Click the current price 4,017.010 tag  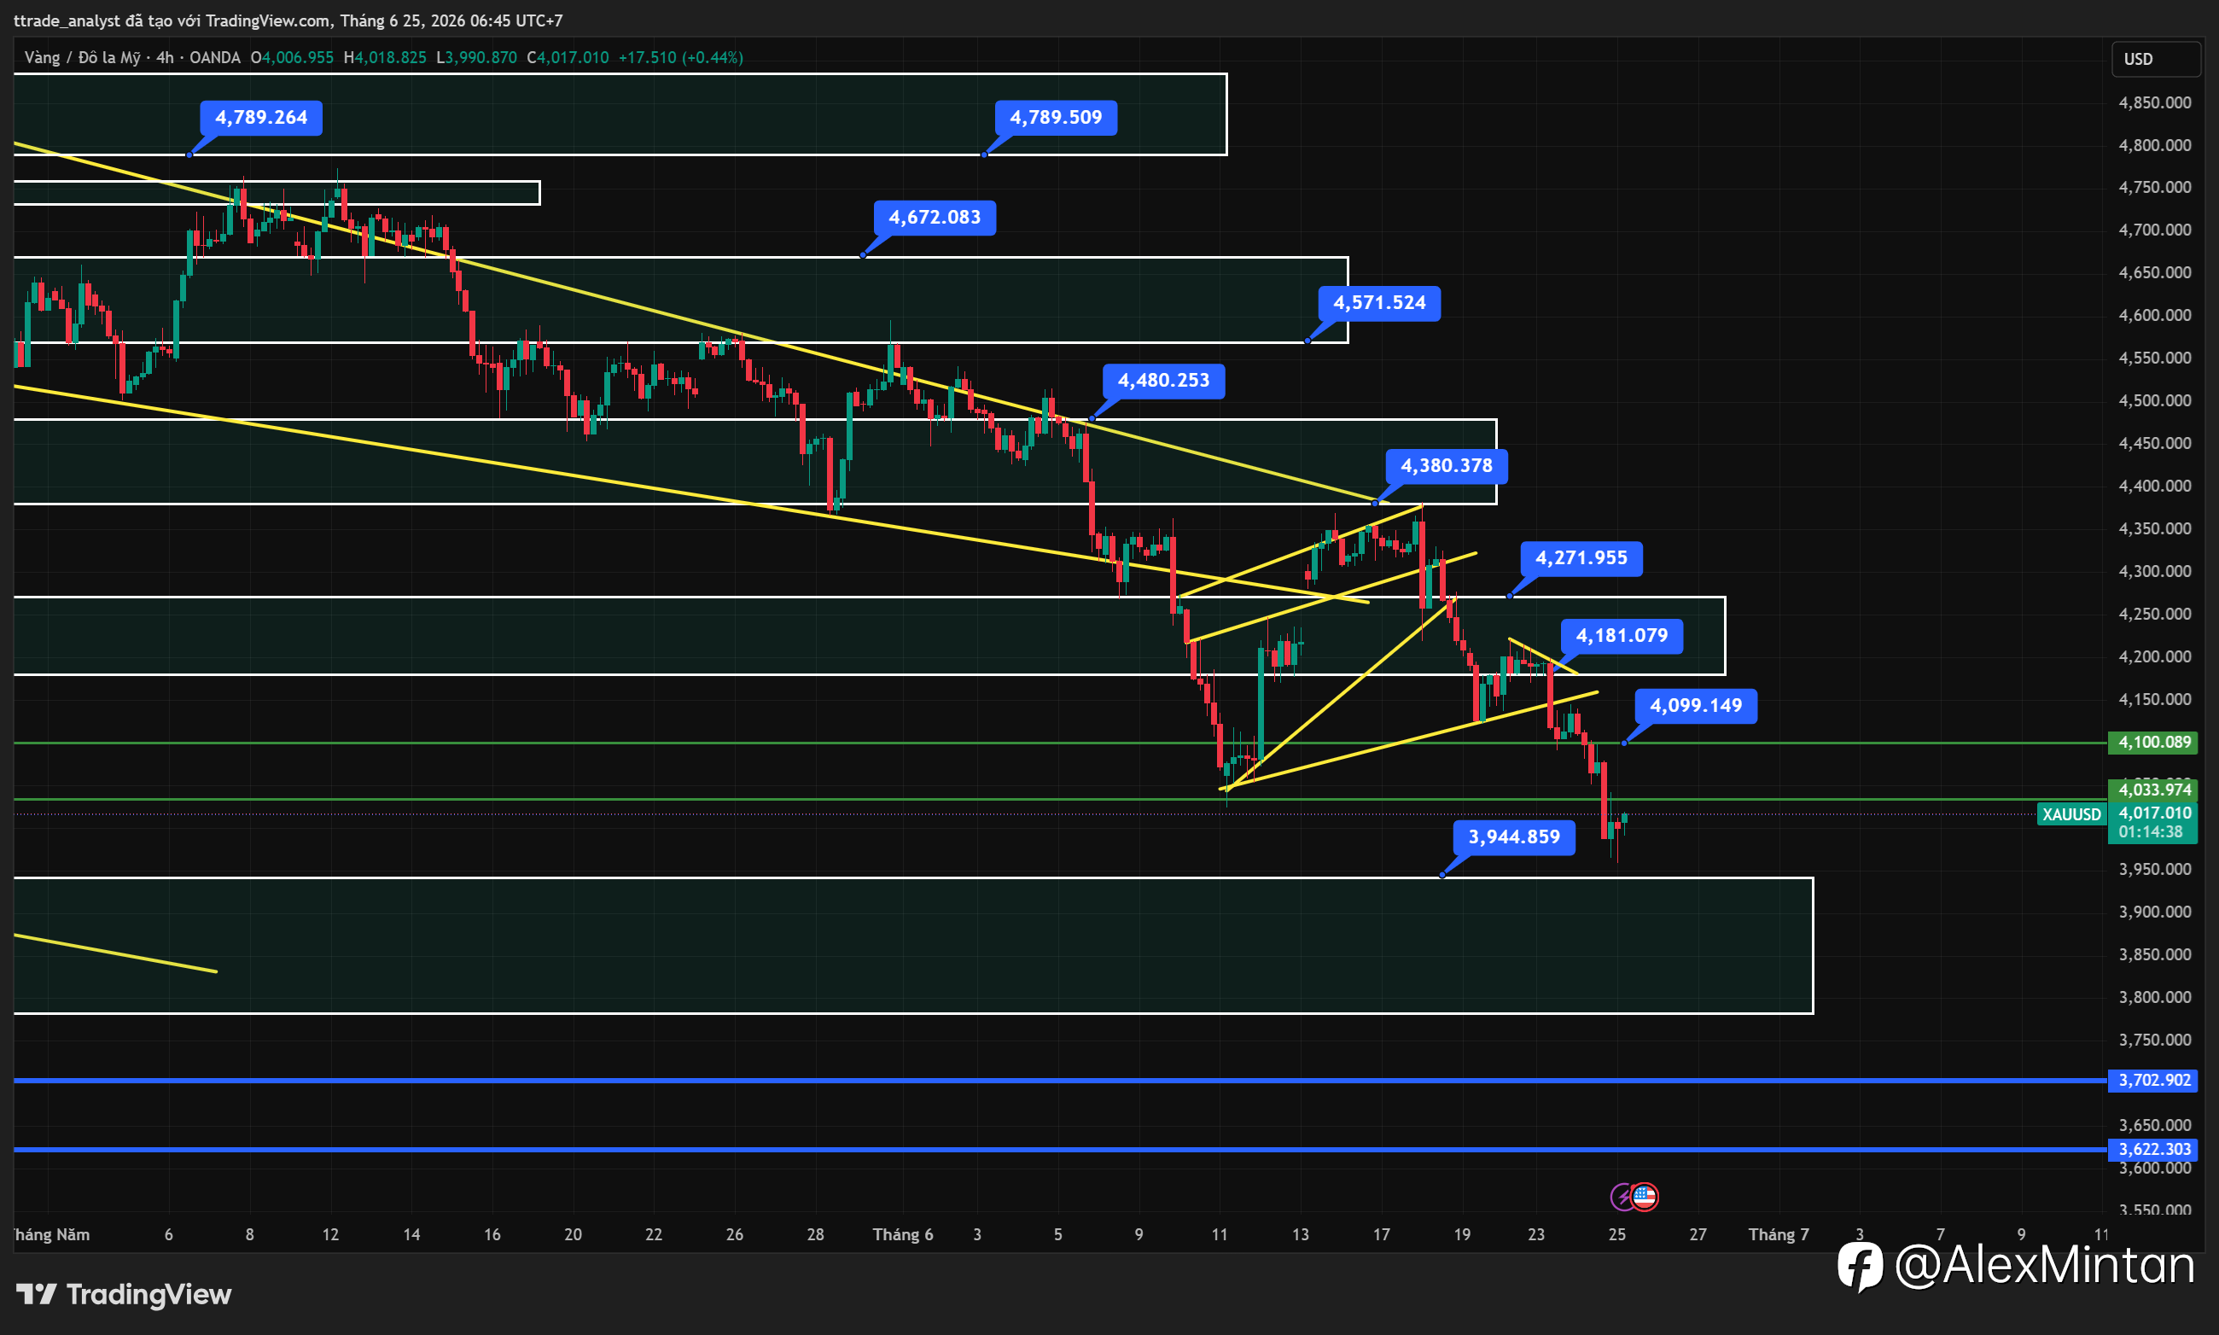(2152, 813)
